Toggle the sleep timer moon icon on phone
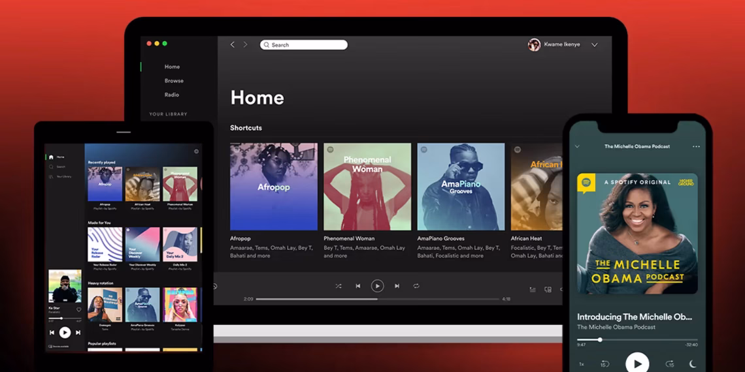This screenshot has width=745, height=372. tap(693, 364)
